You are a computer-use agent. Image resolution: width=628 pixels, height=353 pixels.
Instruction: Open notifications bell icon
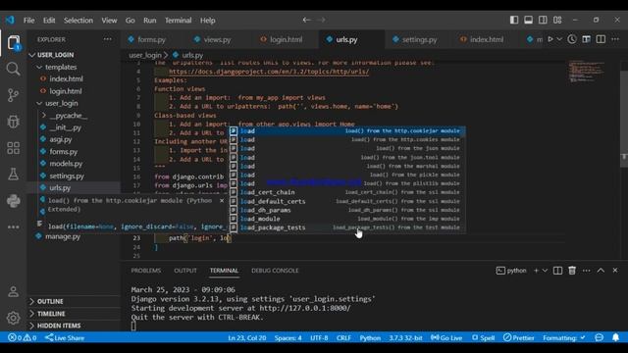click(x=615, y=337)
